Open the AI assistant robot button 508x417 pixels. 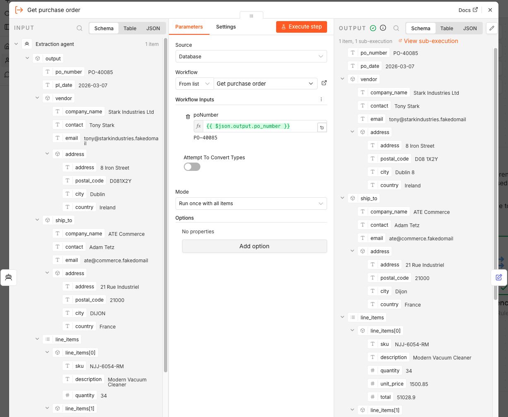pos(8,277)
